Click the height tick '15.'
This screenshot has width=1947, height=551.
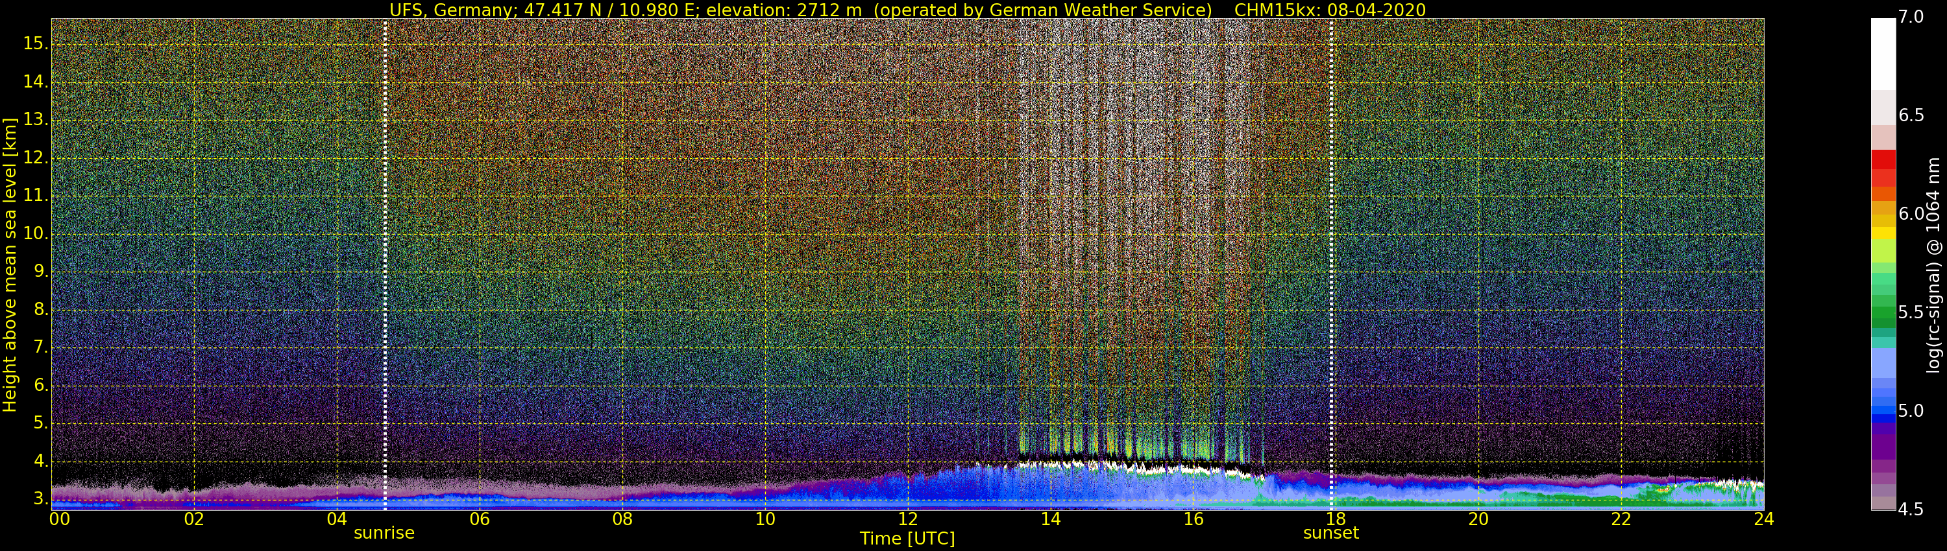[36, 44]
